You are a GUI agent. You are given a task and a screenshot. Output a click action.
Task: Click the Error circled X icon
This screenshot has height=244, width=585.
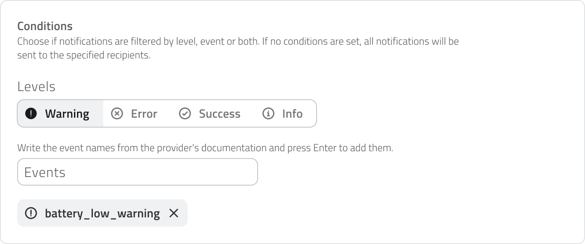pyautogui.click(x=117, y=114)
